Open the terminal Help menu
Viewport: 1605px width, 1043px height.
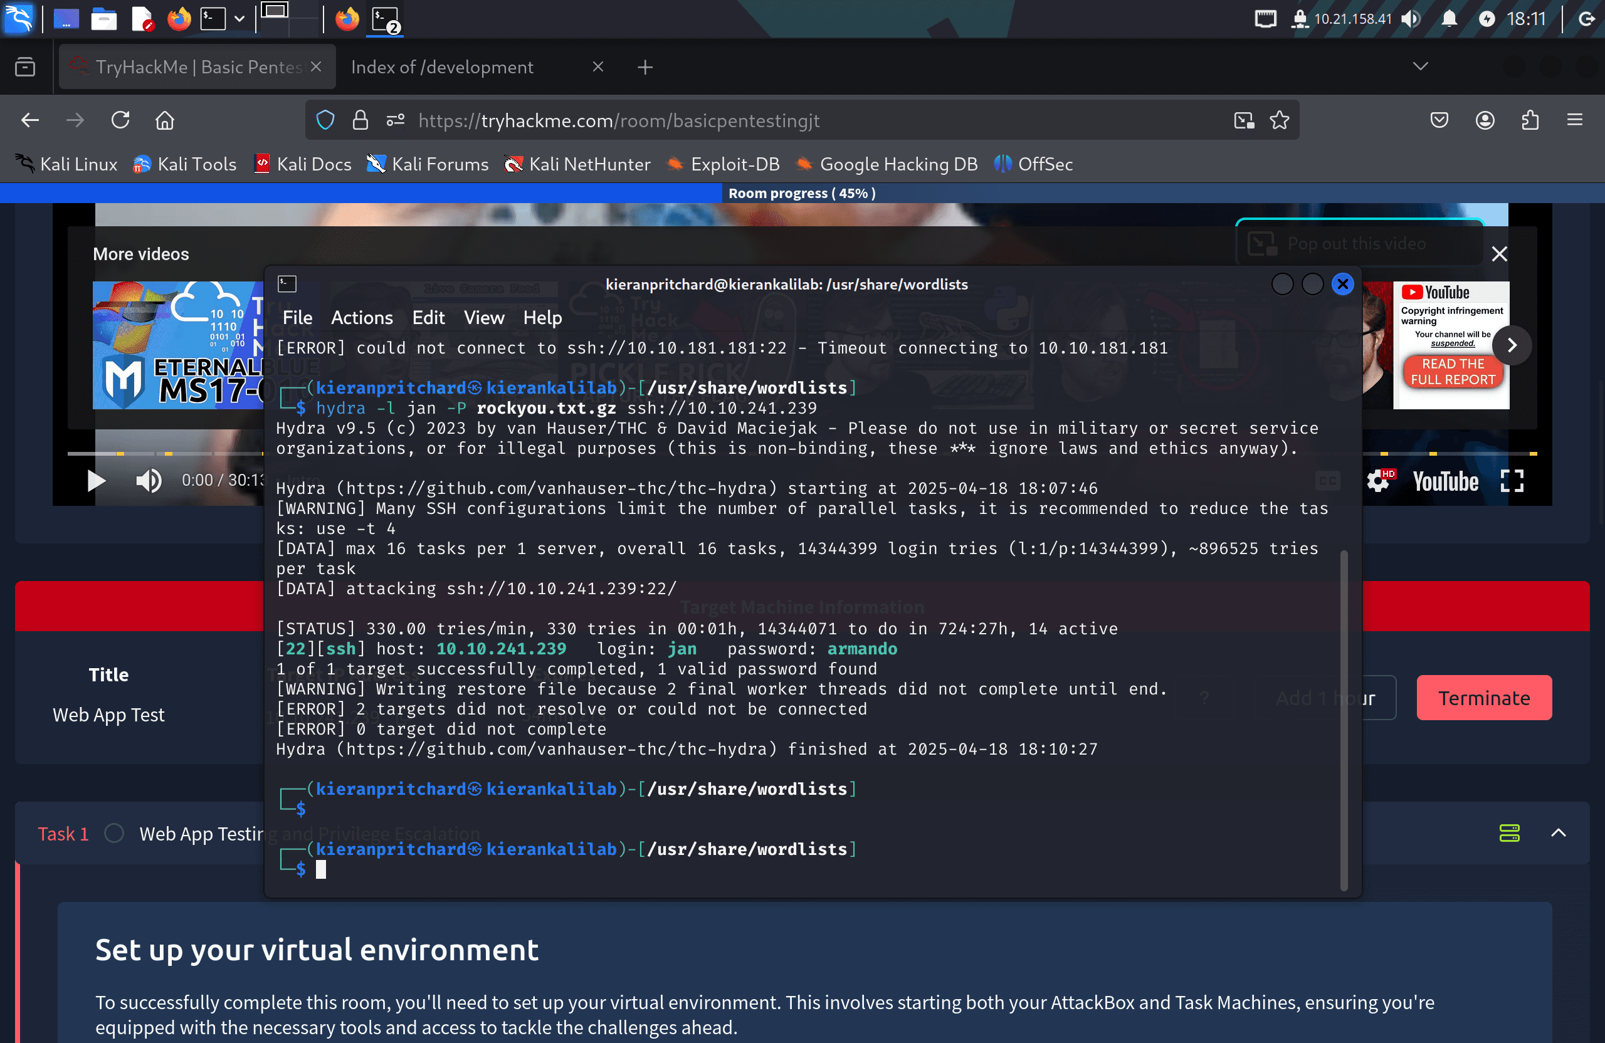[x=542, y=318]
